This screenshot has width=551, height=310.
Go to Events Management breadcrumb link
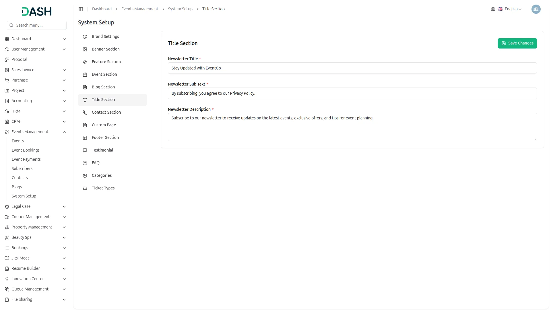click(x=140, y=9)
